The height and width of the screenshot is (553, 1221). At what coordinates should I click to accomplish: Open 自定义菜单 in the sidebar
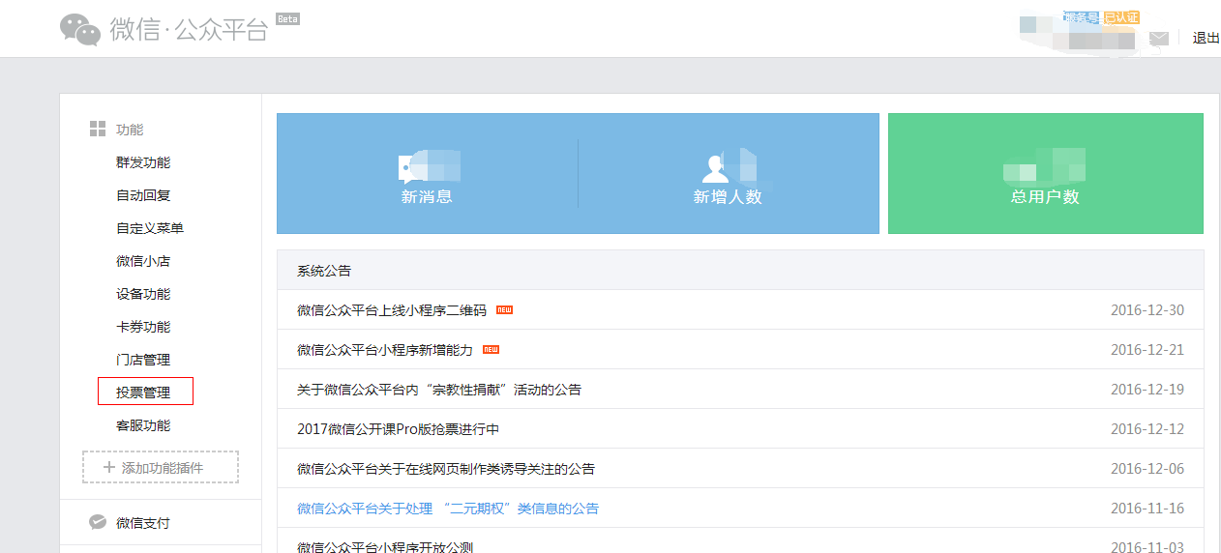point(150,228)
